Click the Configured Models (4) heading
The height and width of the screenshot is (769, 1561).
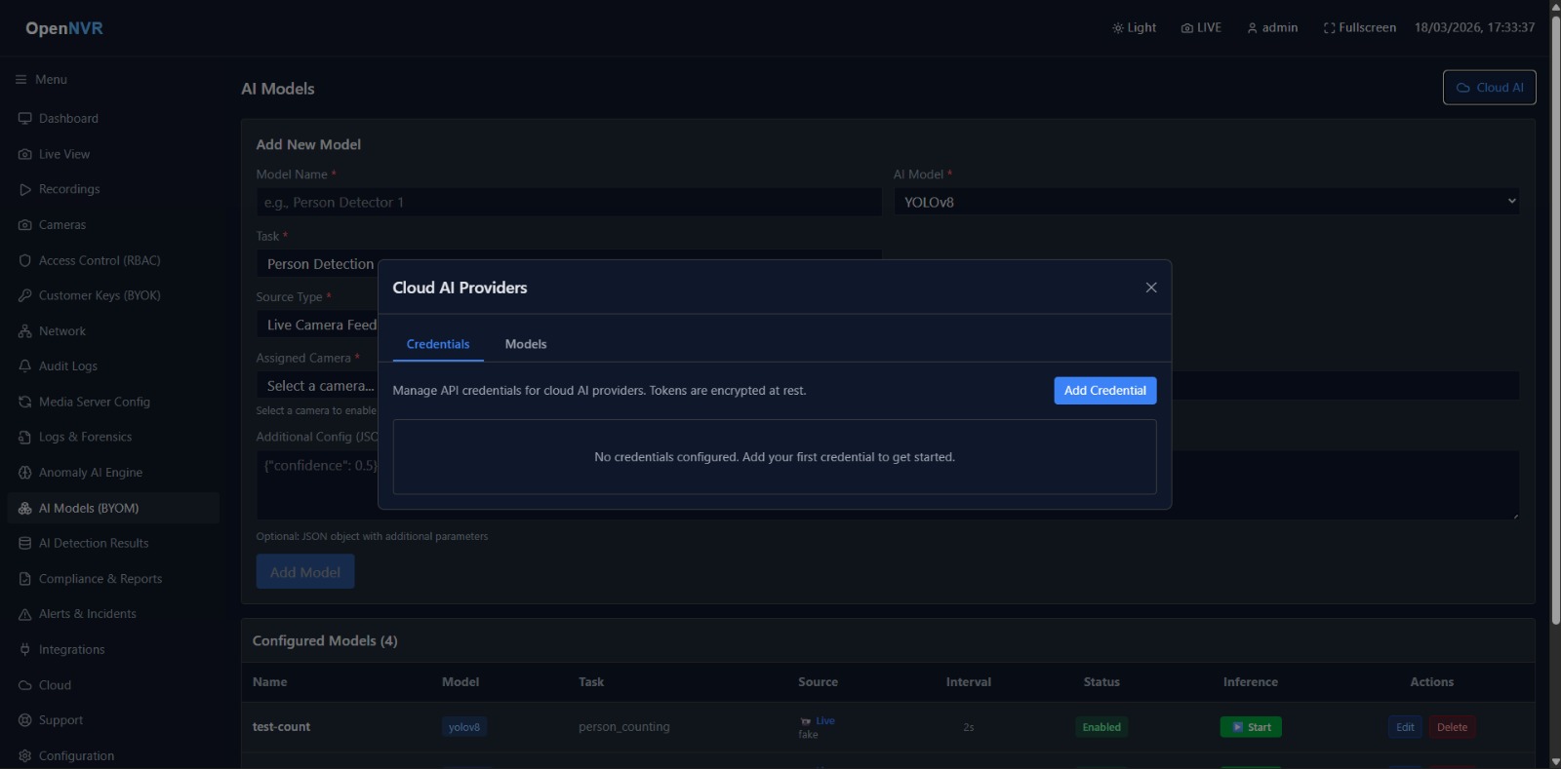[325, 640]
